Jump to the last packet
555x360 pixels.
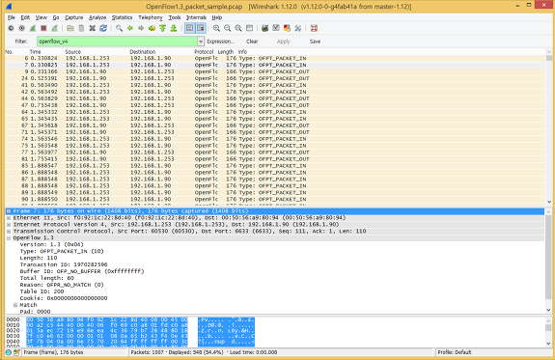click(x=174, y=28)
